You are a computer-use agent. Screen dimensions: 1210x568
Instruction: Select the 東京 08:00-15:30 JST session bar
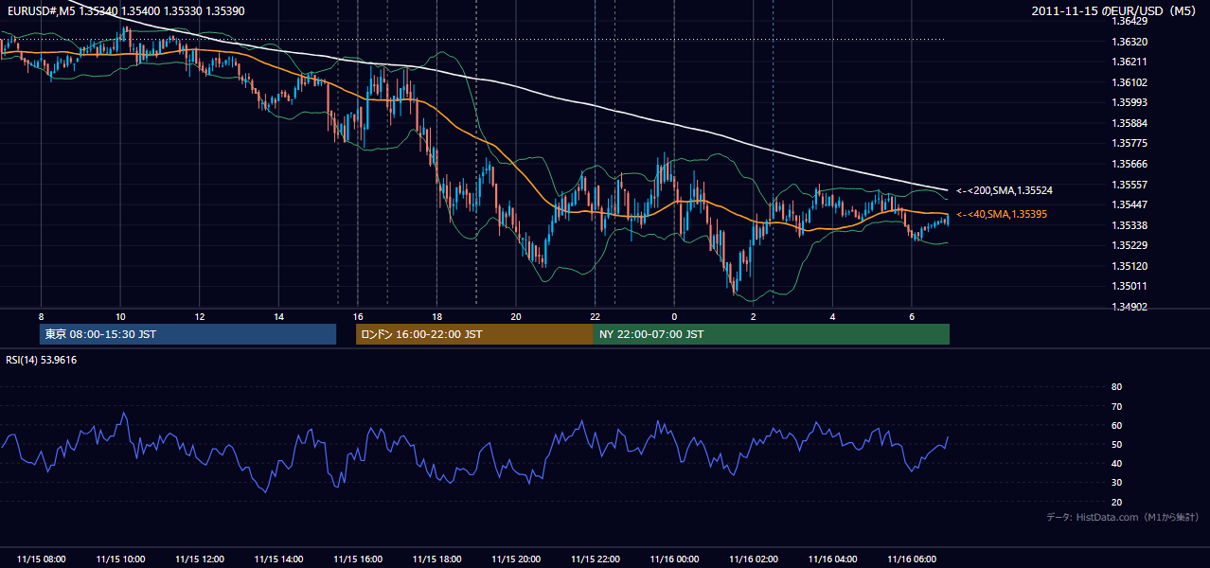pyautogui.click(x=188, y=334)
